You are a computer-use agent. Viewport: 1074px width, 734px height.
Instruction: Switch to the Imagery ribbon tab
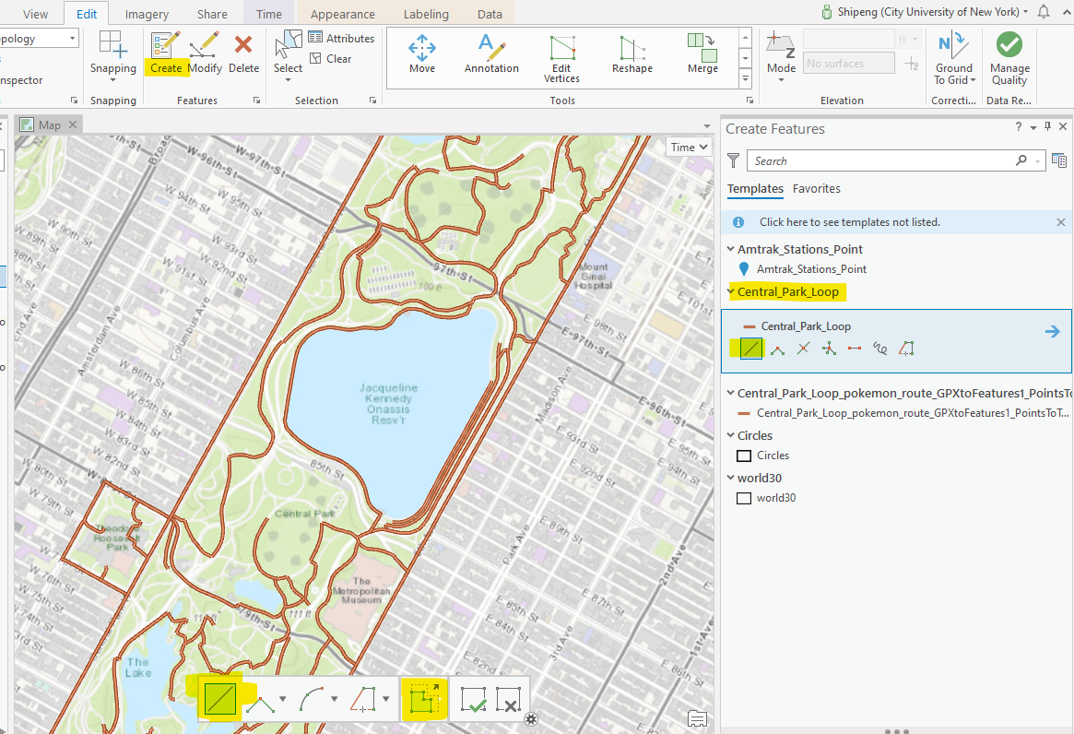(148, 14)
